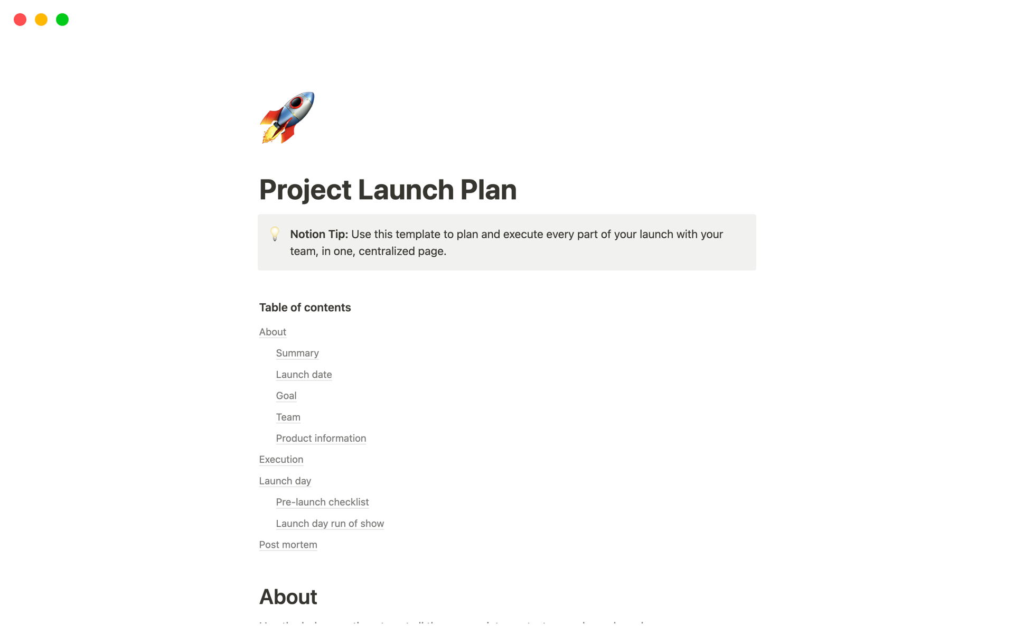The width and height of the screenshot is (1014, 634).
Task: Expand the Launch date section
Action: [304, 374]
